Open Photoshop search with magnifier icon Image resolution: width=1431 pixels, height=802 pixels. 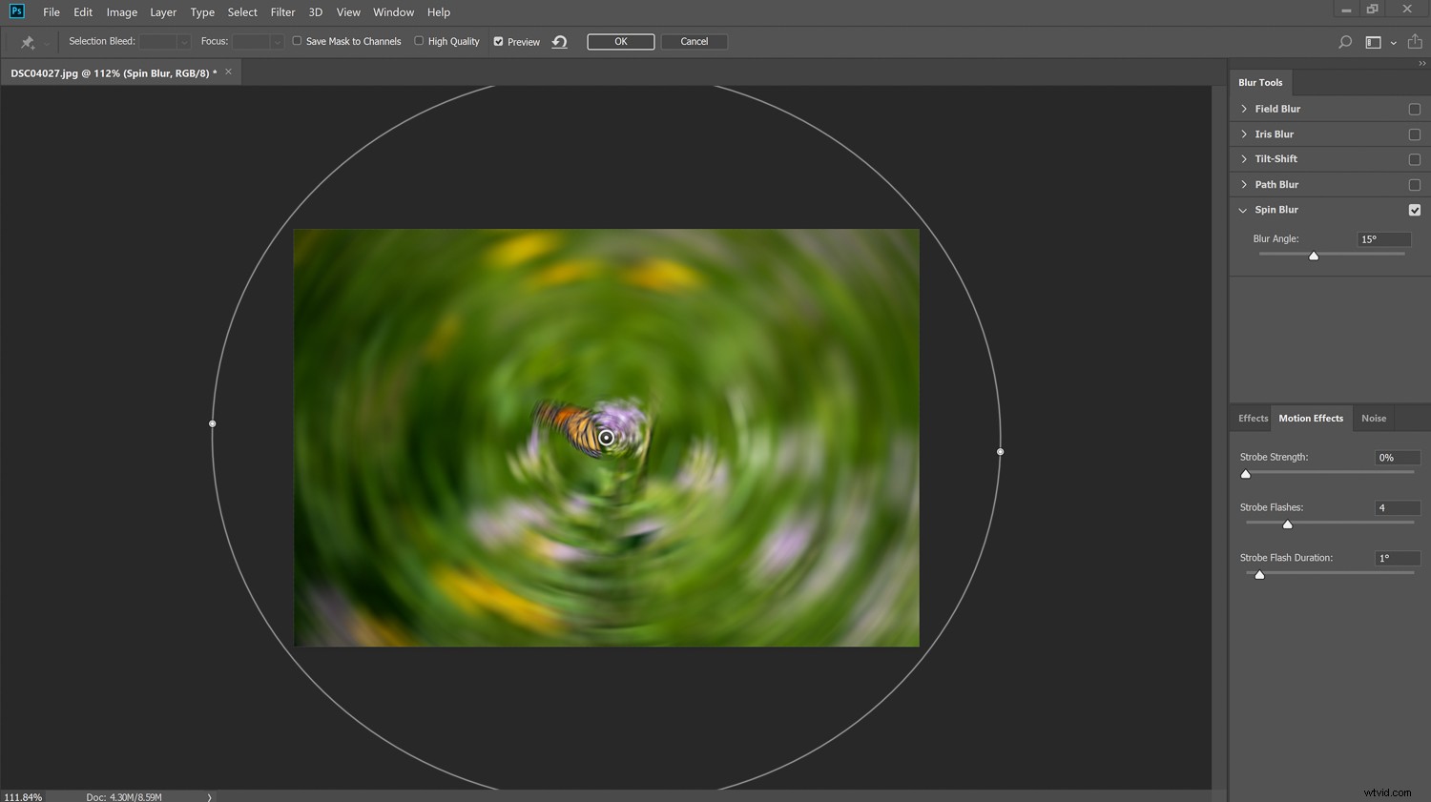(1344, 41)
